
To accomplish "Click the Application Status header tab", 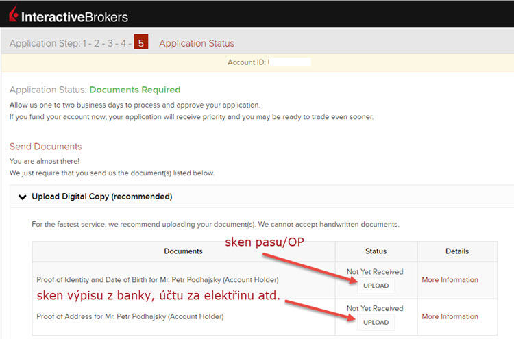I will pyautogui.click(x=197, y=43).
